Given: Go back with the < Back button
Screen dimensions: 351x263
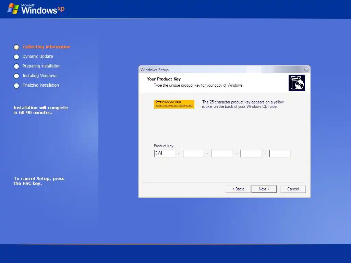Looking at the screenshot, I should [x=238, y=189].
